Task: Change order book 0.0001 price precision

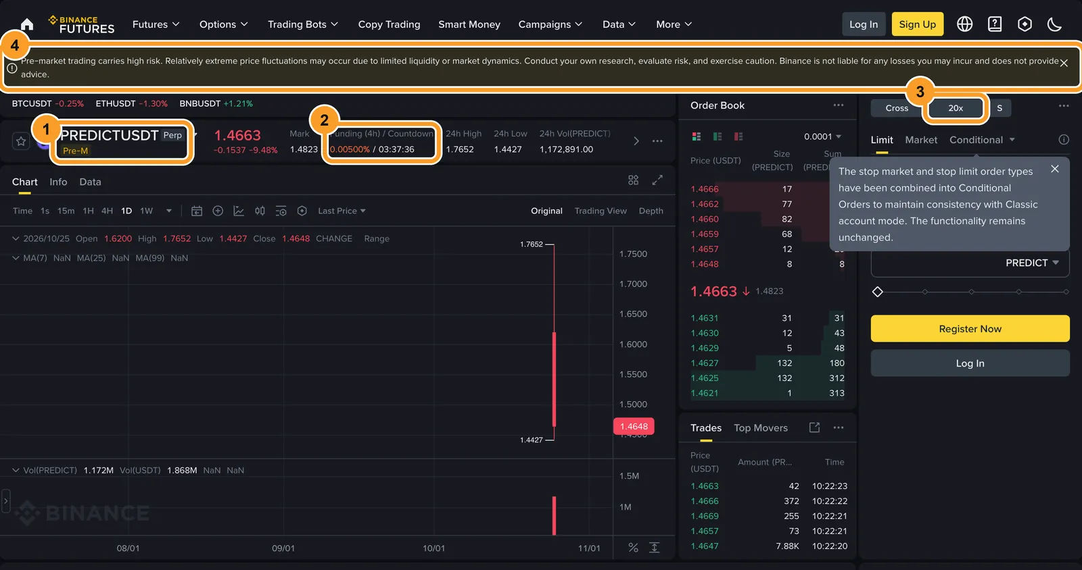Action: point(823,136)
